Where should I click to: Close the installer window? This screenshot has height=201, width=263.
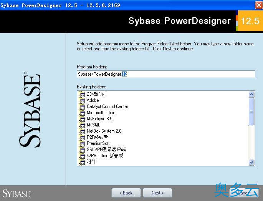[x=258, y=5]
